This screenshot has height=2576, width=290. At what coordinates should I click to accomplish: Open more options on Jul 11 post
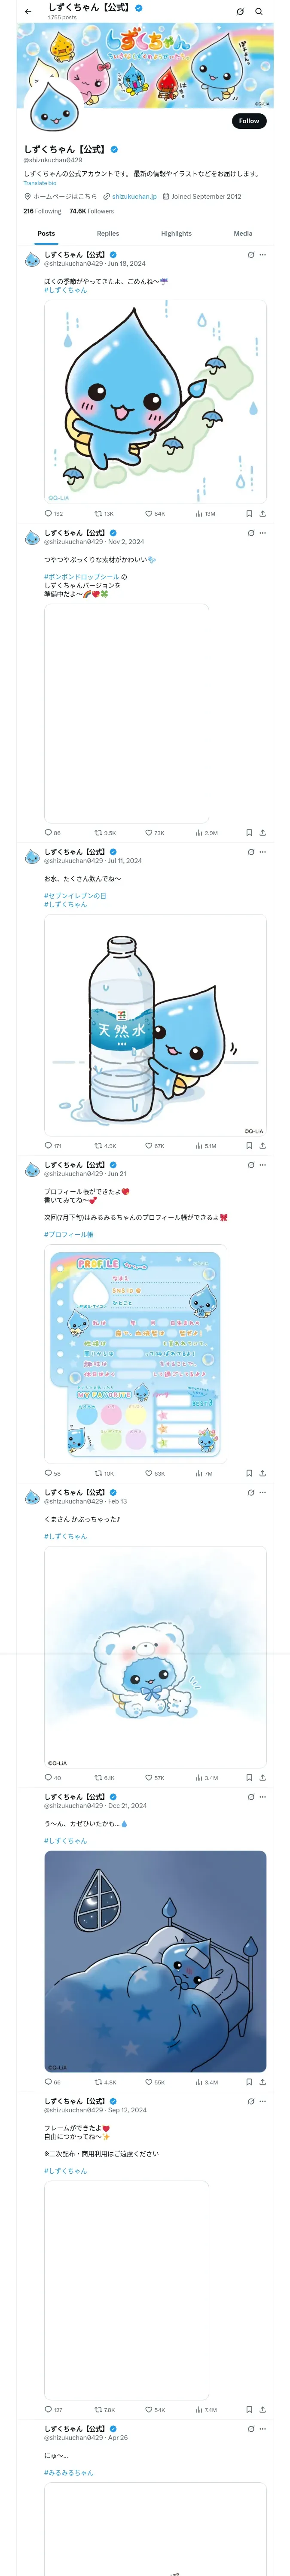coord(263,852)
